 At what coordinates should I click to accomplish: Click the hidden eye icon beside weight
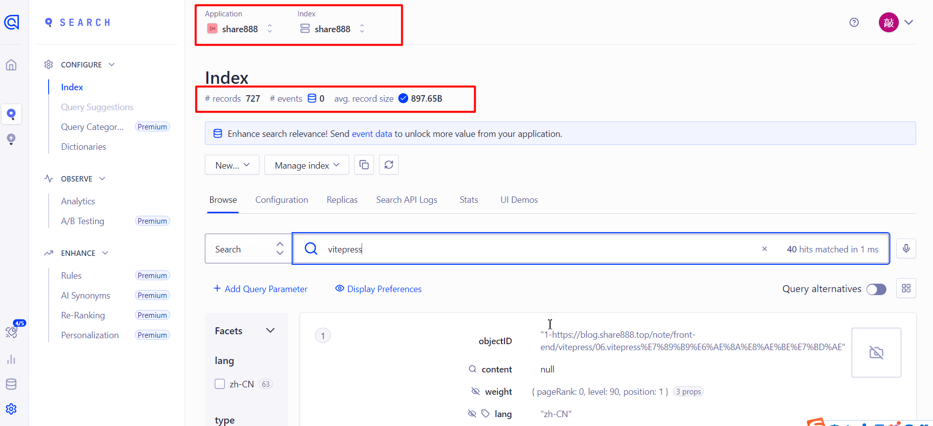pos(475,391)
